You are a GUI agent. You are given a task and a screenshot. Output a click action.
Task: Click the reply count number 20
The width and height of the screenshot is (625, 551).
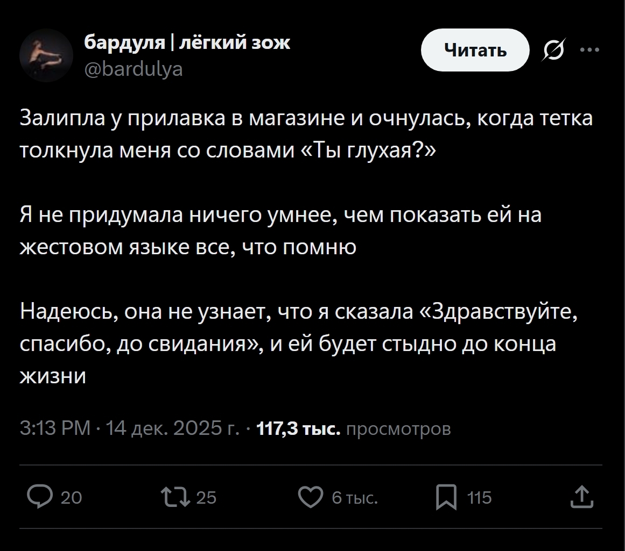(x=71, y=498)
